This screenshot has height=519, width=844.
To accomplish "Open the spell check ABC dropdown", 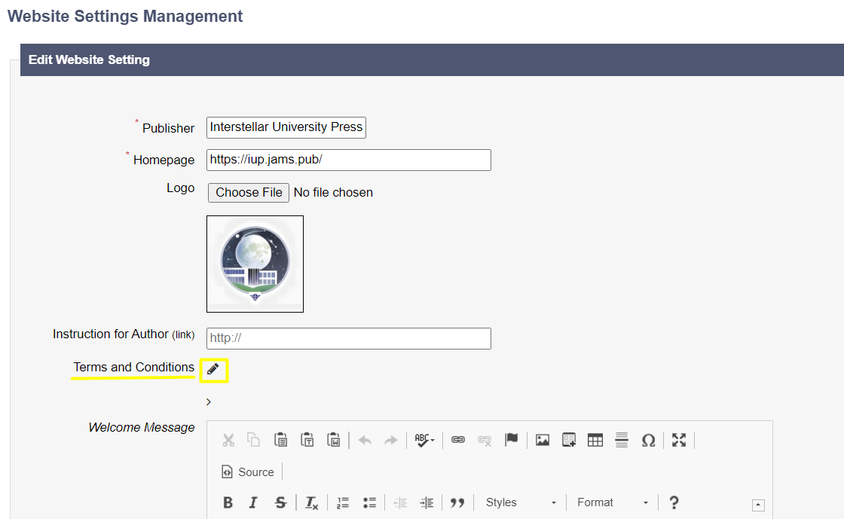I will pyautogui.click(x=424, y=441).
